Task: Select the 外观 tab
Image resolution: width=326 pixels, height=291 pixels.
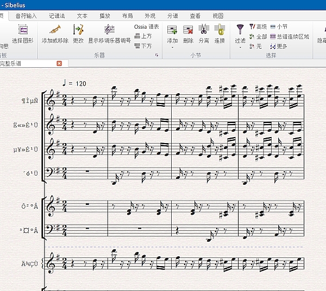Action: [x=150, y=16]
